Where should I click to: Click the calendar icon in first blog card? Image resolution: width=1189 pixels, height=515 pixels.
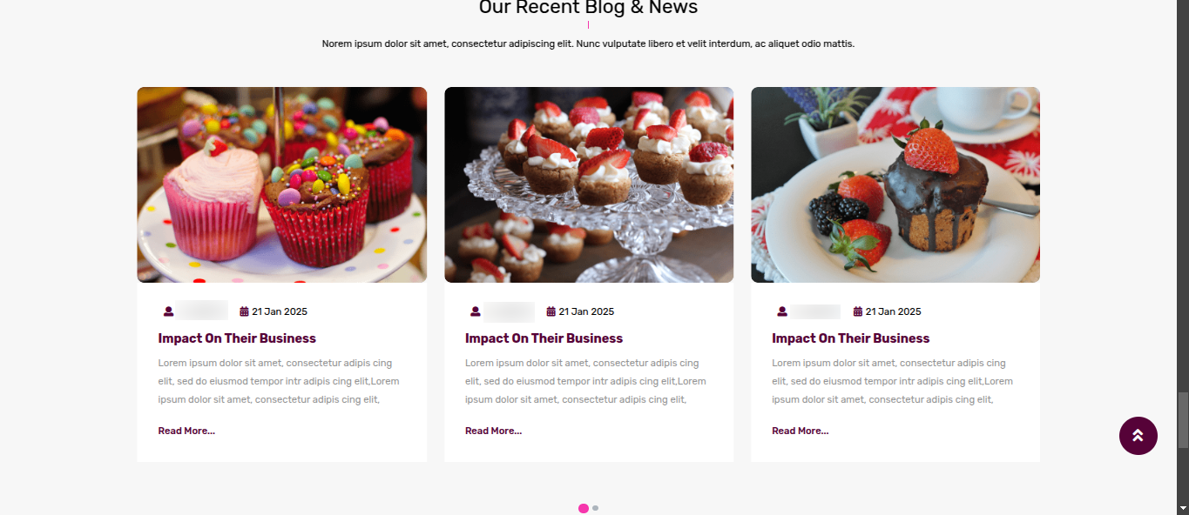point(245,311)
